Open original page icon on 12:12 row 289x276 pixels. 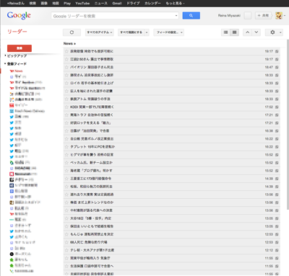pyautogui.click(x=277, y=250)
